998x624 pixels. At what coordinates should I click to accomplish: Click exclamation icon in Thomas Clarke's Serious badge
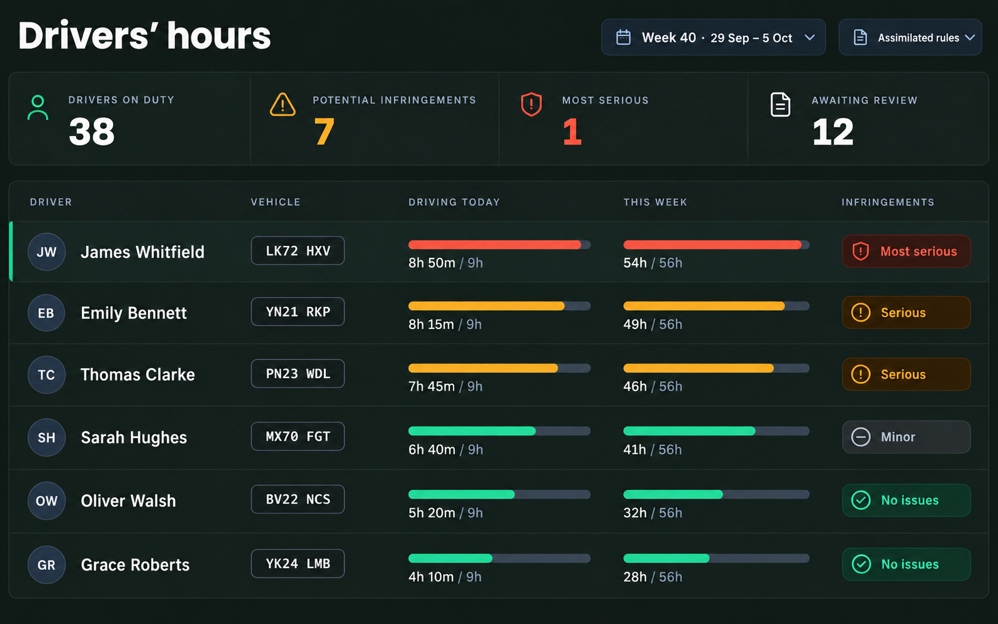860,374
